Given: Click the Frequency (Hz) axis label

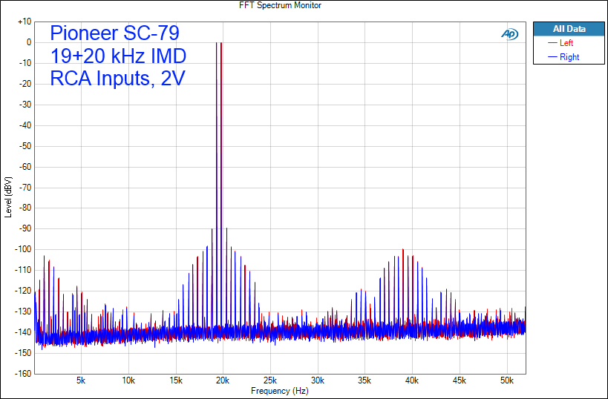Looking at the screenshot, I should tap(280, 391).
